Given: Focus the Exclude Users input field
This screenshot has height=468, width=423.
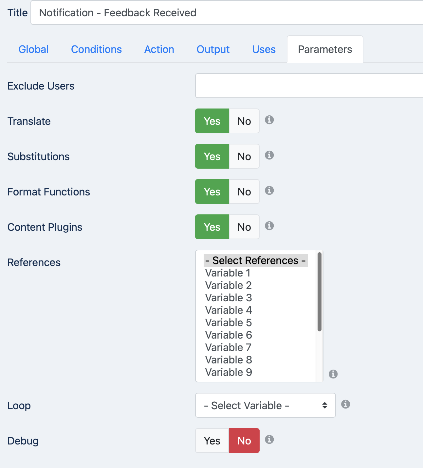Looking at the screenshot, I should [309, 86].
